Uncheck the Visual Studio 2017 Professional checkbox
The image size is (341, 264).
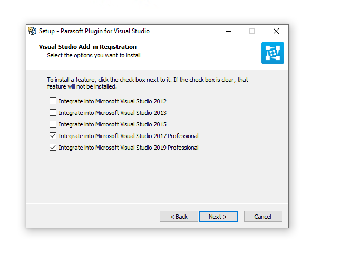click(53, 136)
